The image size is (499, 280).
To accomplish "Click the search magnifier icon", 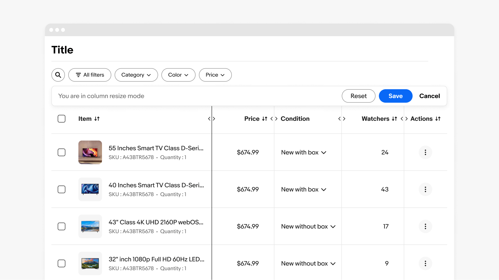I will pos(58,75).
